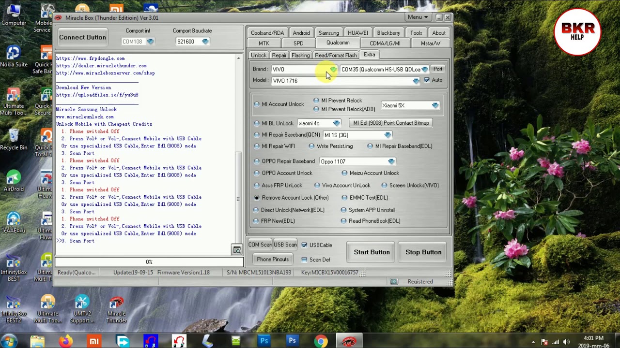Open the Model dropdown showing VIVO 1716
Screen dimensions: 620x348
[416, 81]
